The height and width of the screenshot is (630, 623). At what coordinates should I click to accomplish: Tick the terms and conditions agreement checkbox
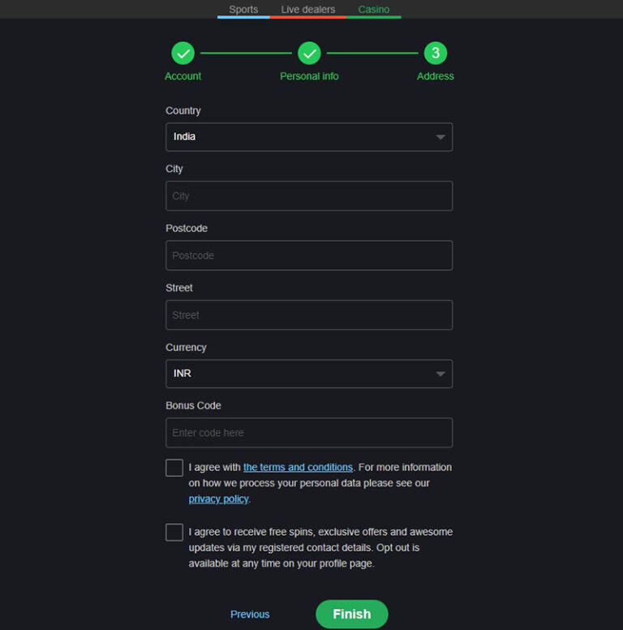(x=174, y=468)
